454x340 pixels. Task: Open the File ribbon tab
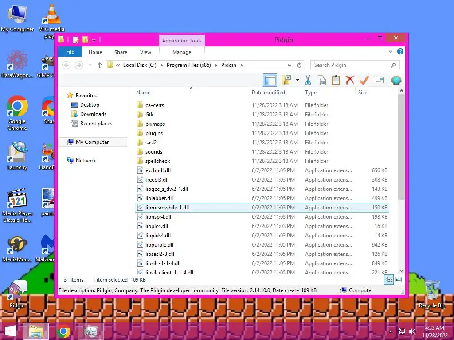(70, 52)
